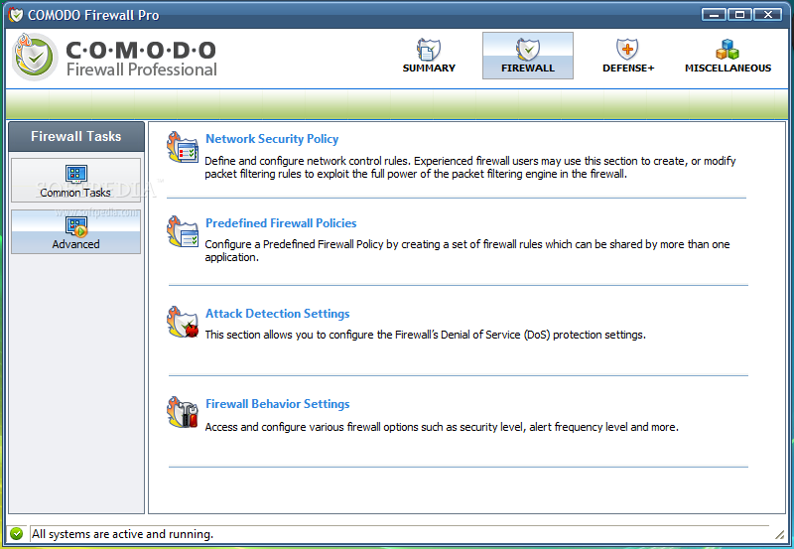Screen dimensions: 794x549
Task: Click the 'Define and configure network control rules' description
Action: coord(469,167)
